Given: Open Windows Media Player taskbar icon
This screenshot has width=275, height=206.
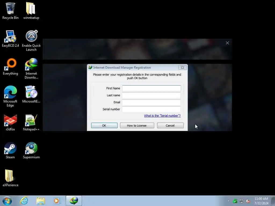Looking at the screenshot, I should pyautogui.click(x=57, y=201).
